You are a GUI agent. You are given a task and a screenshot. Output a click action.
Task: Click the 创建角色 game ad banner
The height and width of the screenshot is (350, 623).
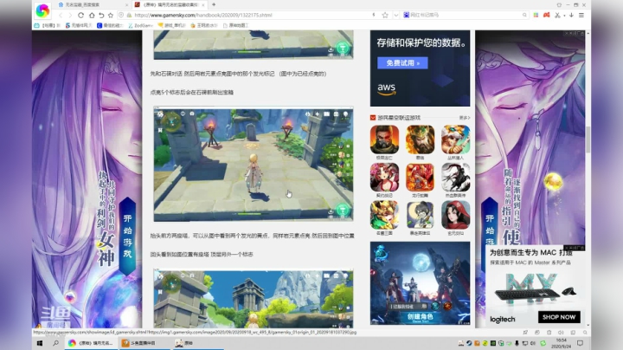click(420, 283)
